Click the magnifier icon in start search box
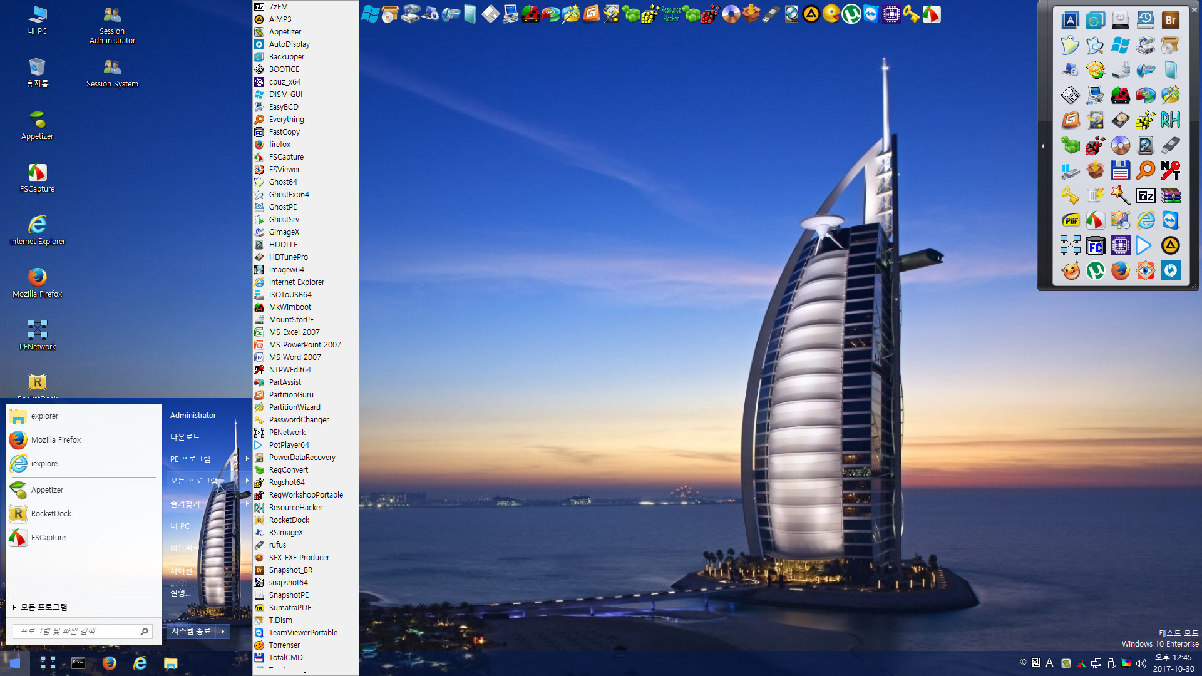 pyautogui.click(x=144, y=632)
